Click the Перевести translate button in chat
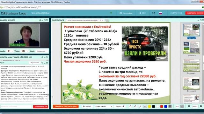 pyautogui.click(x=34, y=63)
